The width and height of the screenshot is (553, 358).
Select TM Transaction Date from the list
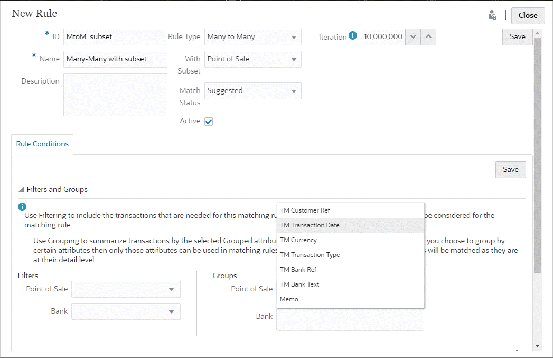click(x=310, y=225)
